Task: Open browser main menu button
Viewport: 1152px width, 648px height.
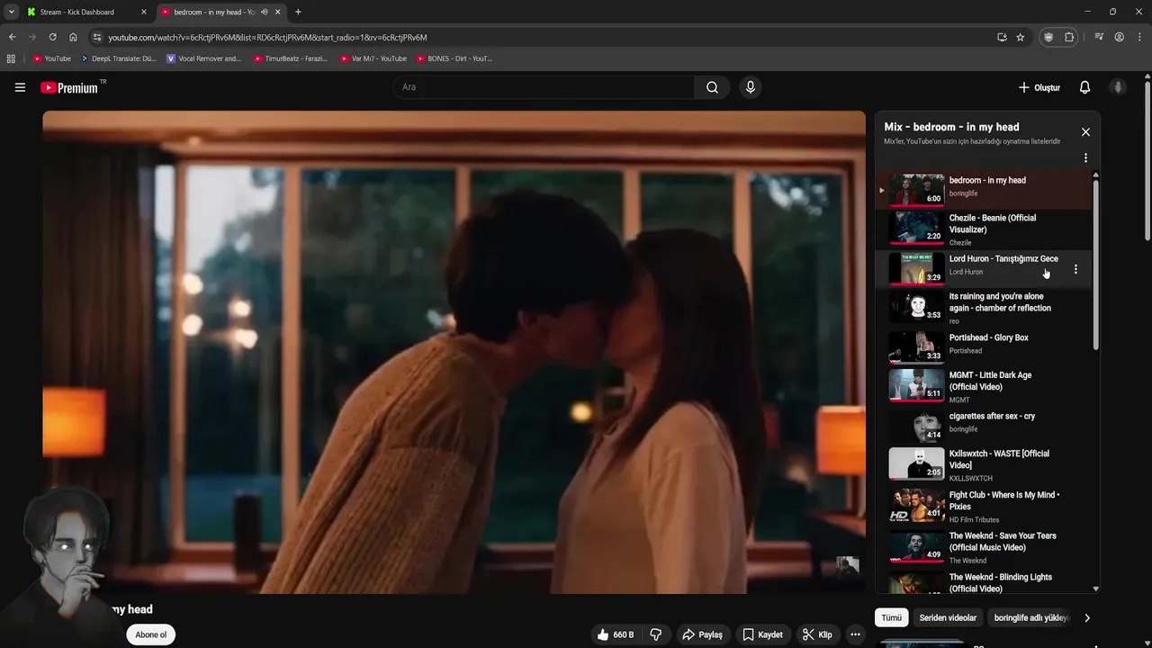Action: (x=1138, y=37)
